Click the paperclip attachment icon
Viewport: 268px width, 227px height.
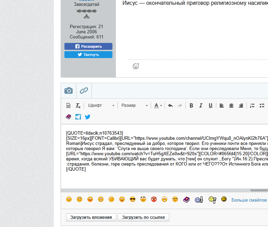pos(84,91)
